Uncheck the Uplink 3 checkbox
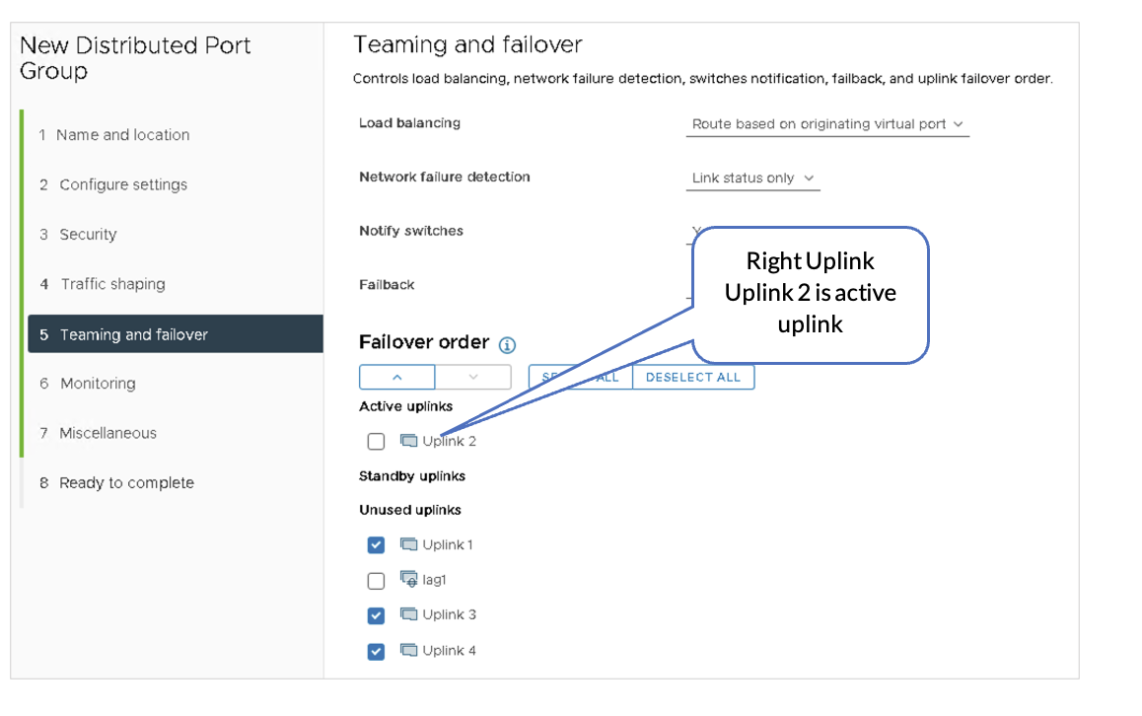 click(376, 615)
